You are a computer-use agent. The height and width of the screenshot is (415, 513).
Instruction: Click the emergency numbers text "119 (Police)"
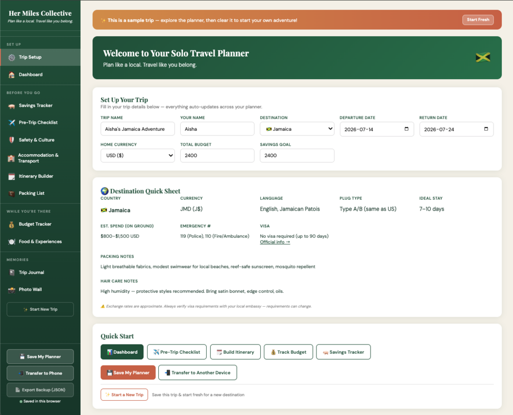point(191,236)
